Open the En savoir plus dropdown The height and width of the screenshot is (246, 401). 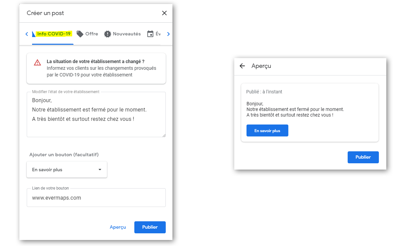tap(67, 170)
